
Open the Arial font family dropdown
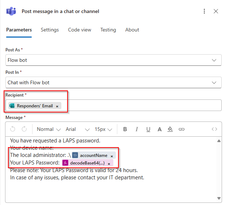coord(77,129)
